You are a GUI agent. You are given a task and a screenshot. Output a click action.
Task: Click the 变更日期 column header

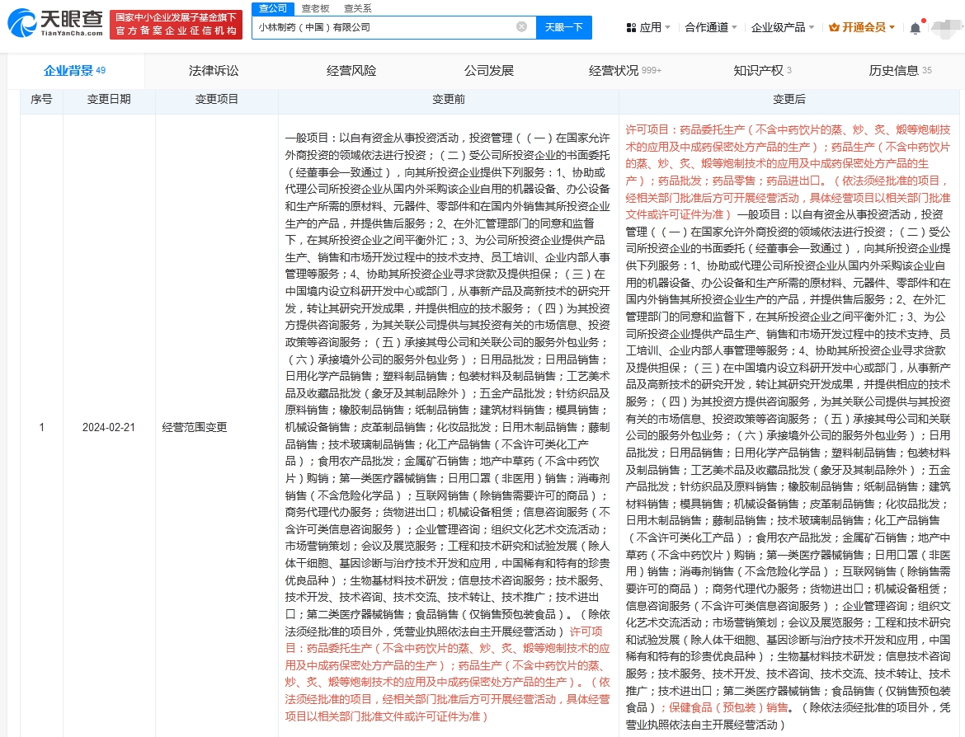click(109, 99)
